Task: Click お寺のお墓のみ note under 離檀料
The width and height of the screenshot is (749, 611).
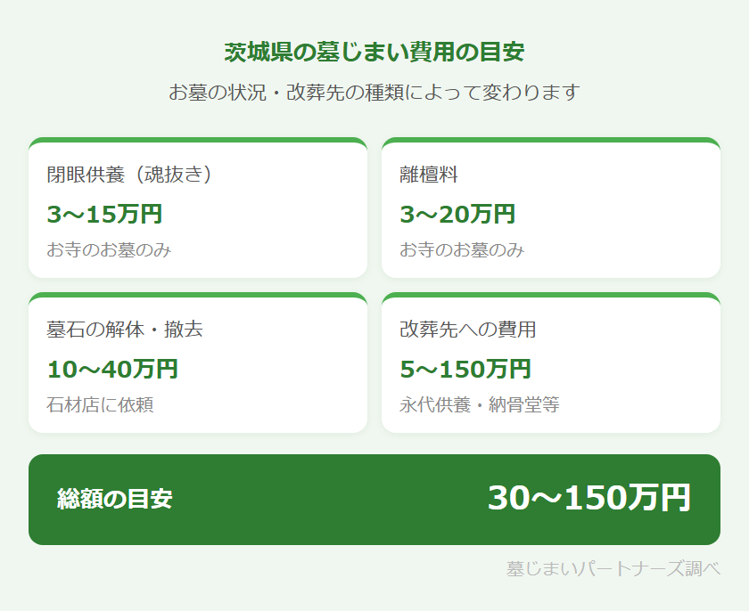Action: pos(462,250)
